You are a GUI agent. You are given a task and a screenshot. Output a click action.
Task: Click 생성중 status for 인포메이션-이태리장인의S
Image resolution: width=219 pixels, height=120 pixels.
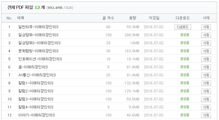(185, 59)
